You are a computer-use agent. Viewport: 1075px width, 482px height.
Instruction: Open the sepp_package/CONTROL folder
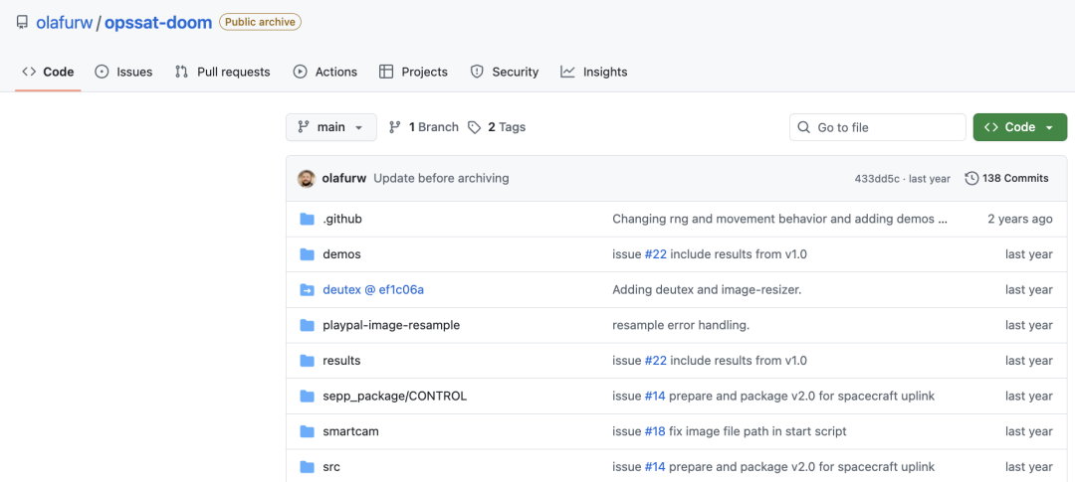pyautogui.click(x=395, y=397)
